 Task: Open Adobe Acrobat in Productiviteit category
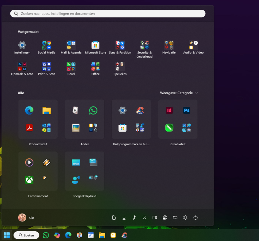tap(29, 128)
